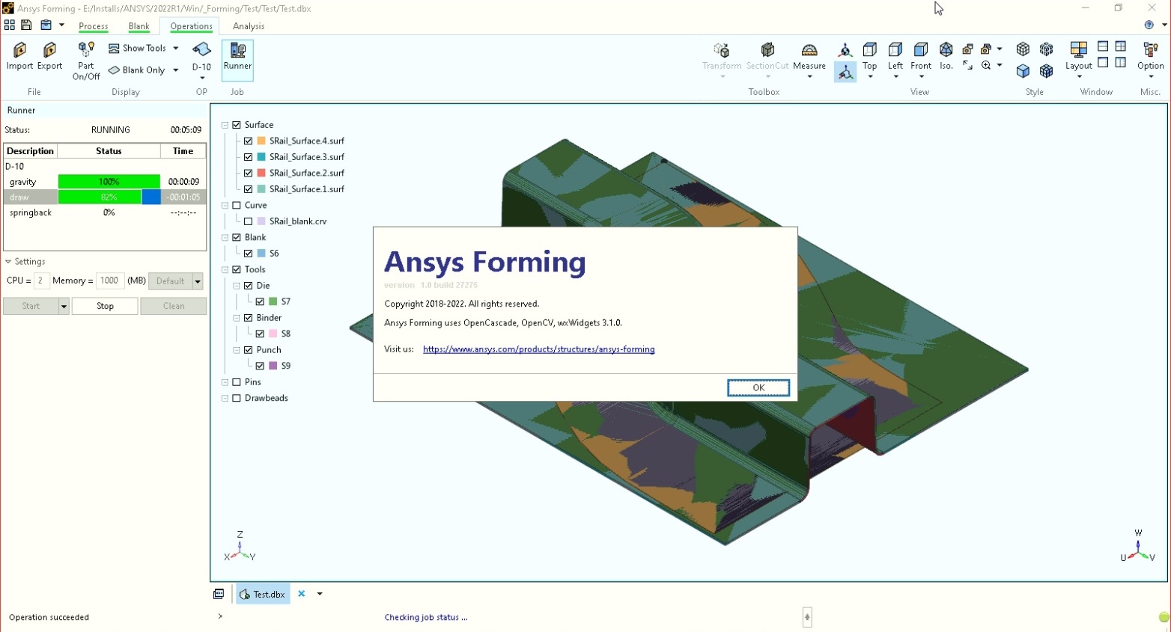This screenshot has height=632, width=1171.
Task: Click the Start button in Runner
Action: click(x=31, y=306)
